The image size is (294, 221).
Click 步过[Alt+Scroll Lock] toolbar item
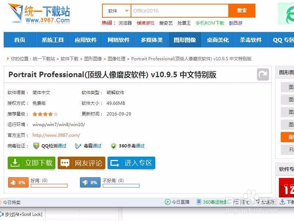(x=22, y=214)
